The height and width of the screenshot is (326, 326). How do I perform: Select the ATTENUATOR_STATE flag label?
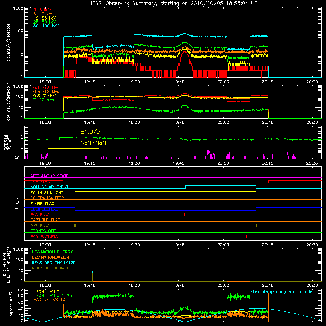pos(49,176)
